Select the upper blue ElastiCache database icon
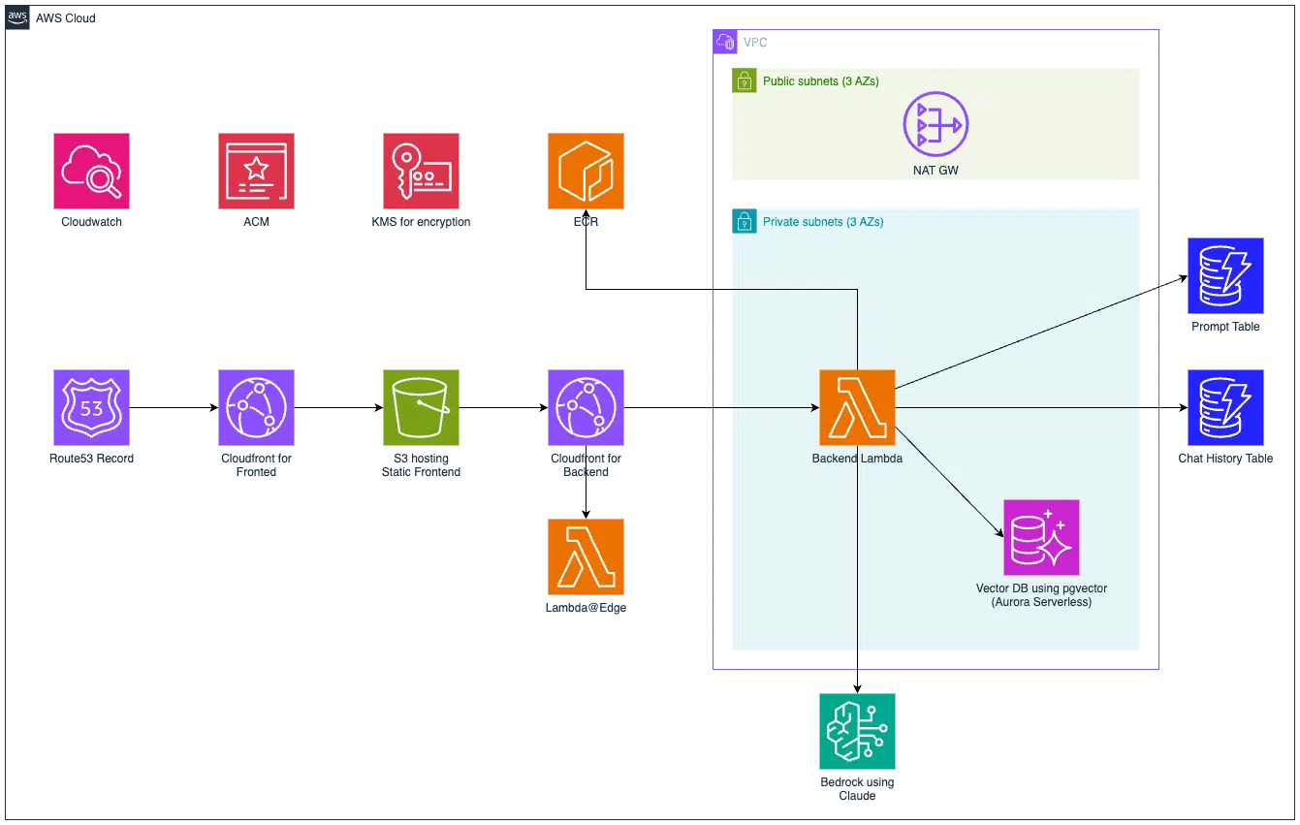This screenshot has width=1300, height=825. 1225,275
